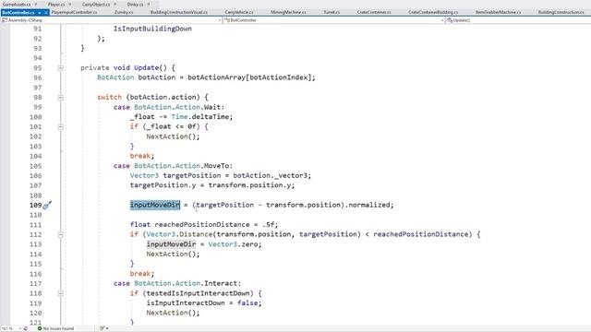Click line number 109 in the gutter
591x332 pixels.
(35, 205)
